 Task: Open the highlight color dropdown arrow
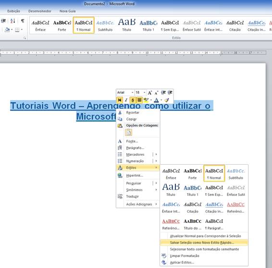[151, 100]
